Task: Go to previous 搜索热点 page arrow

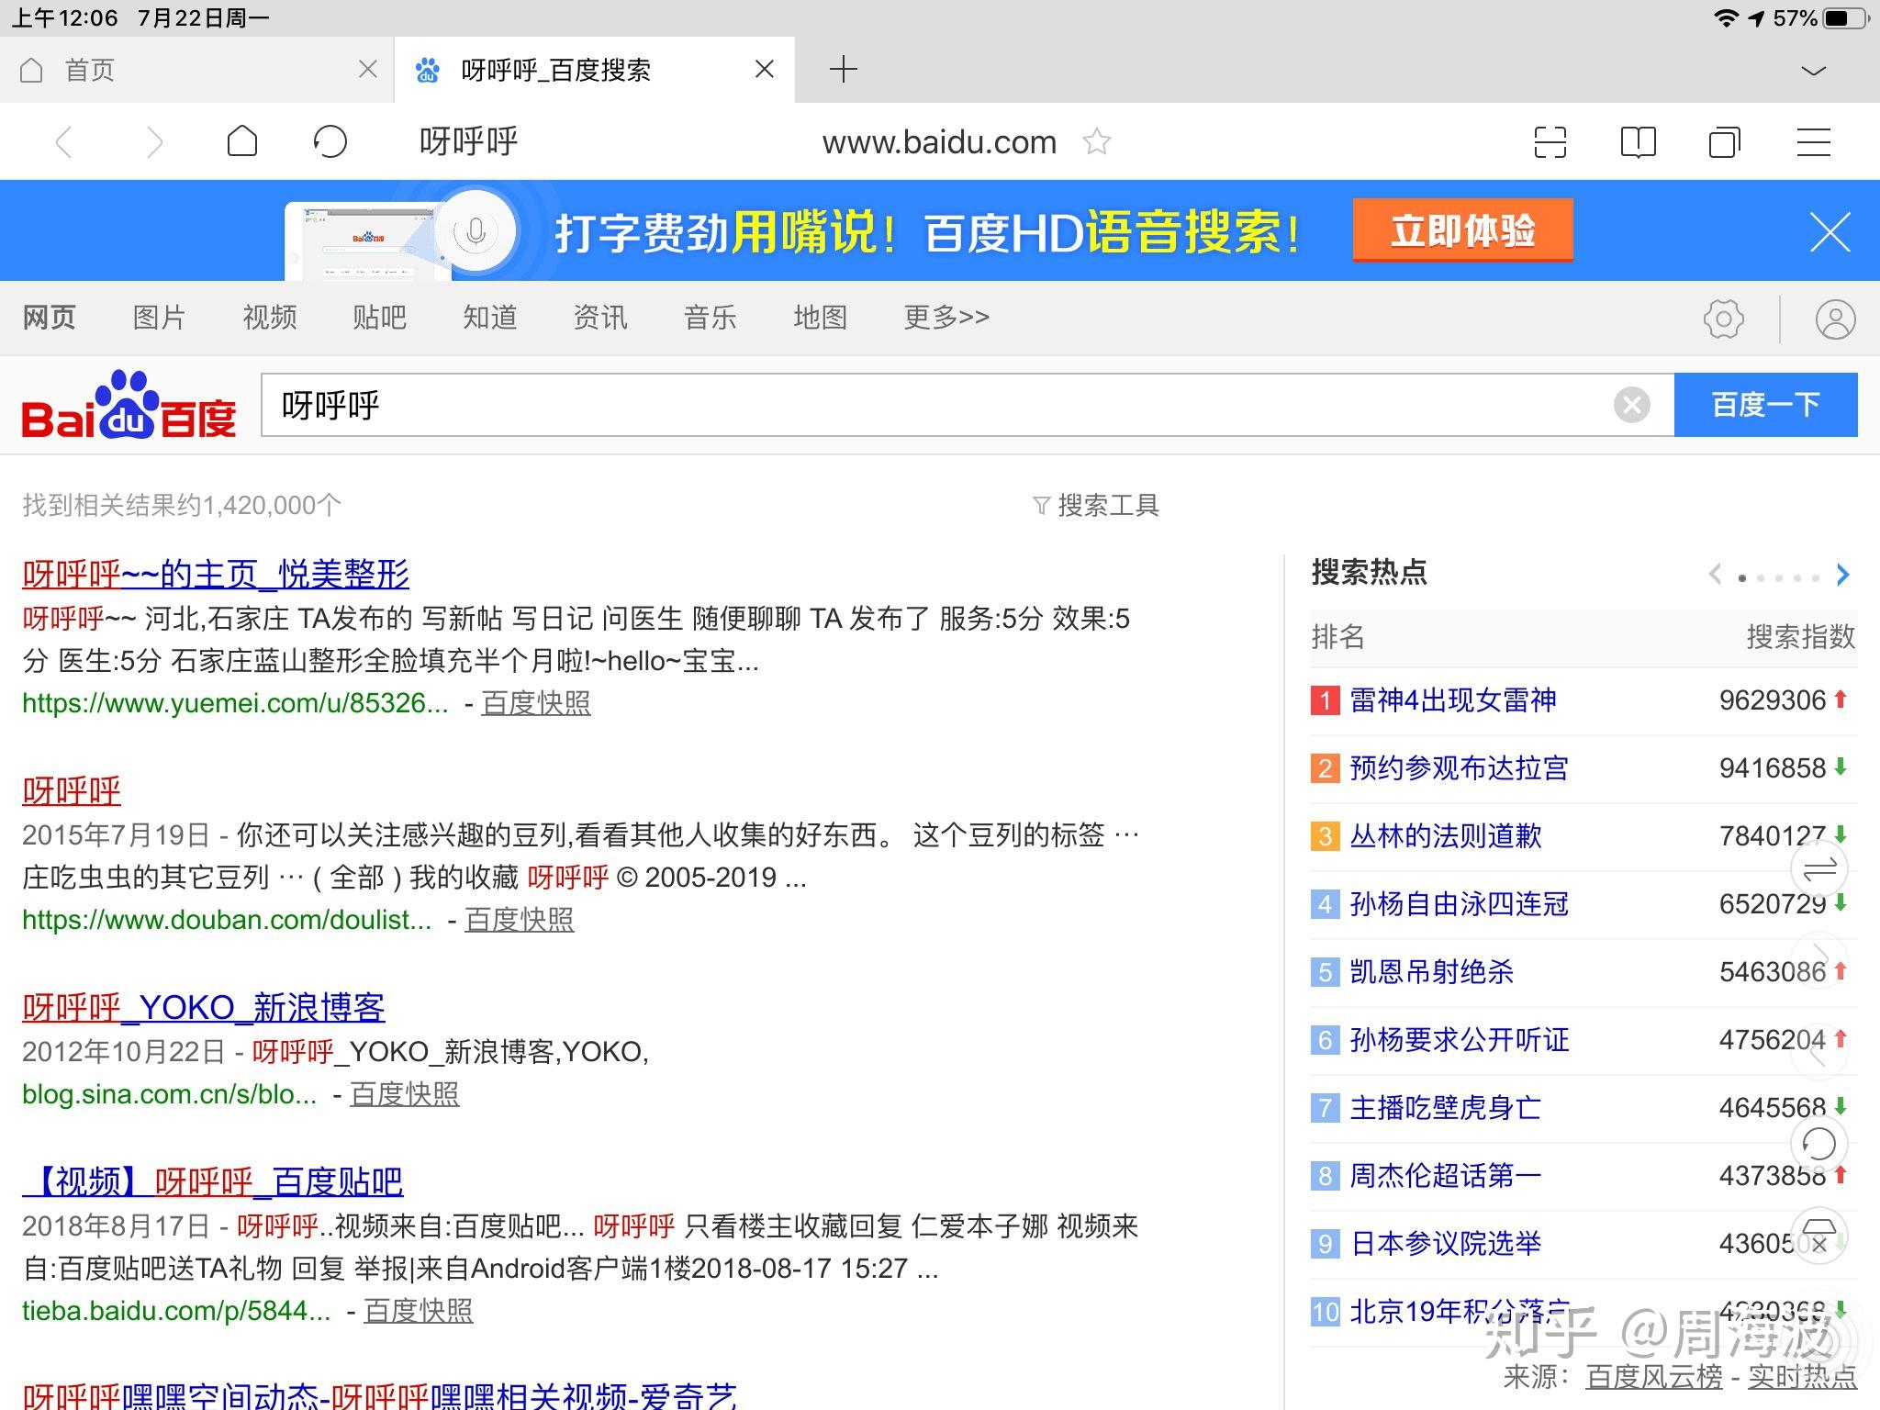Action: pyautogui.click(x=1714, y=576)
